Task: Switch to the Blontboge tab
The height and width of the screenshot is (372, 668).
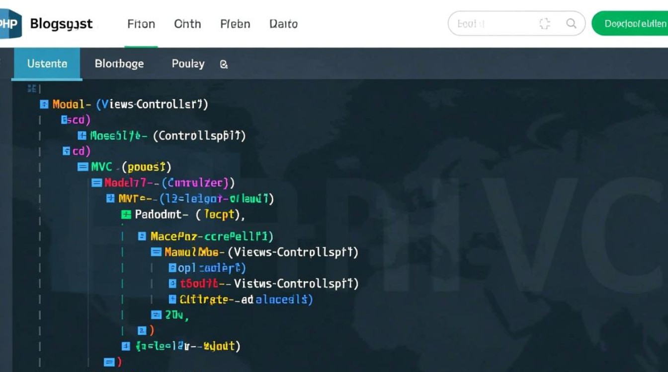Action: pyautogui.click(x=119, y=64)
